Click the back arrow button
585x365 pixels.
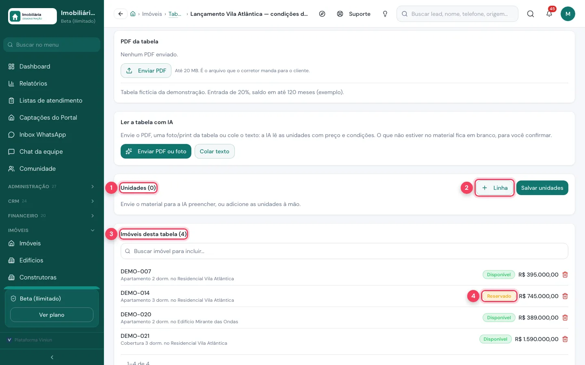point(121,14)
